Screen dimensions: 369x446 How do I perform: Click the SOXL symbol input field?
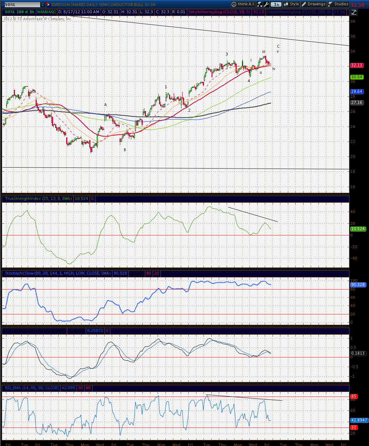coord(22,5)
